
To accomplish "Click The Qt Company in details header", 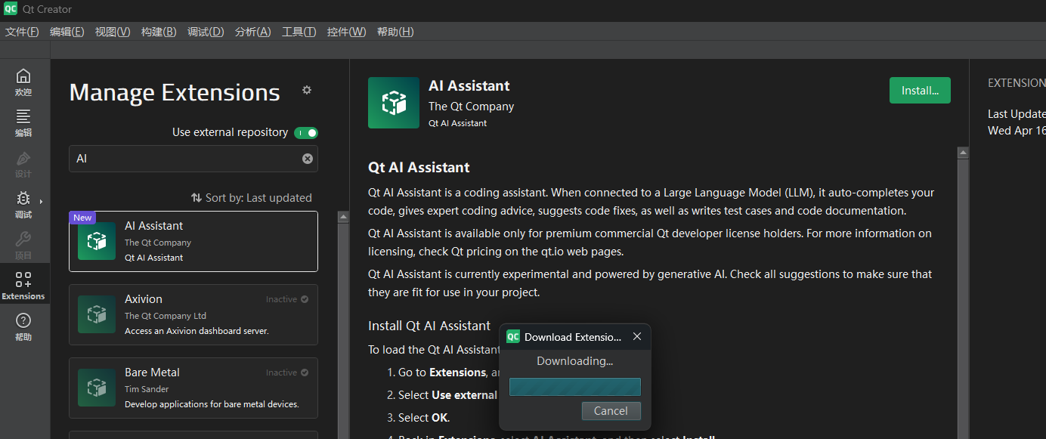I will click(471, 107).
